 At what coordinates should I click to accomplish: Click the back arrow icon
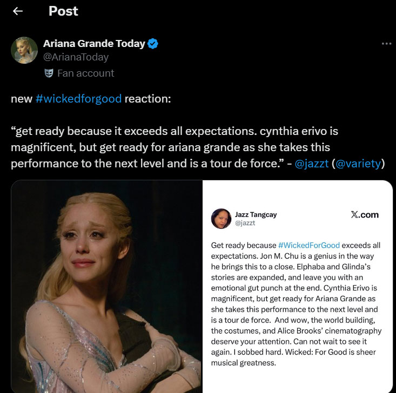(x=18, y=11)
